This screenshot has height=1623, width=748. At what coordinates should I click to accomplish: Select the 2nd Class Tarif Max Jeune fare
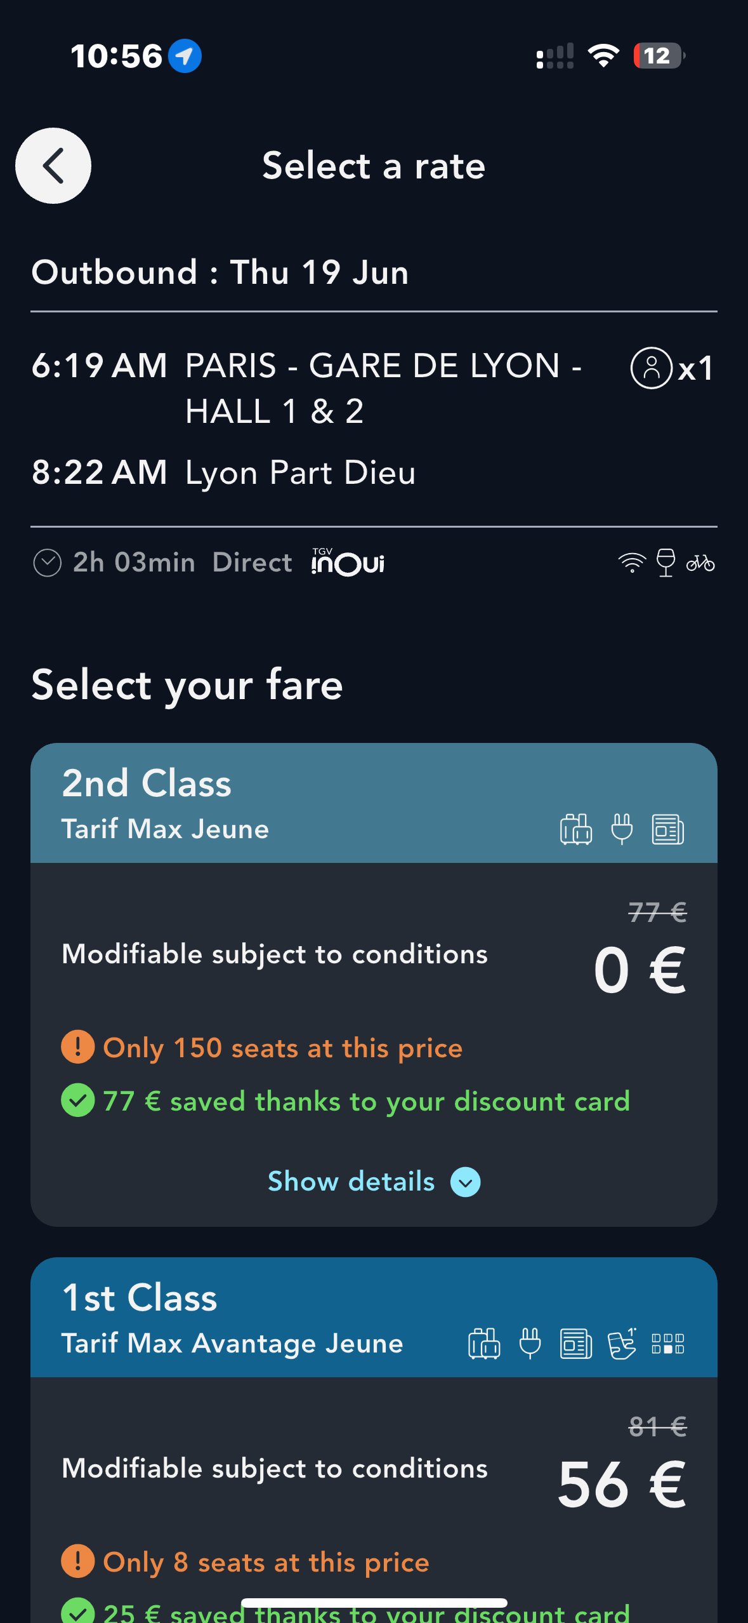374,952
